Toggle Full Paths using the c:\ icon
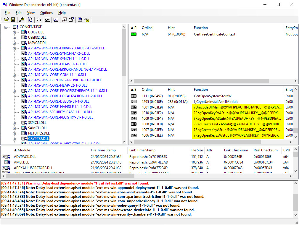This screenshot has width=299, height=225. coord(39,20)
